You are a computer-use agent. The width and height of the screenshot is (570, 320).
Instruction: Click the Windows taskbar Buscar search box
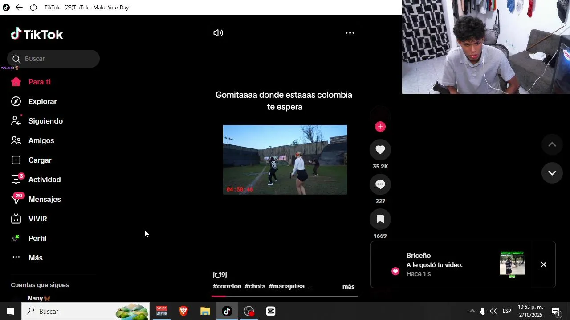click(85, 311)
